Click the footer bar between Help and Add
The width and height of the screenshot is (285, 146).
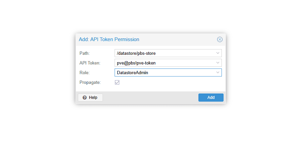(x=150, y=98)
